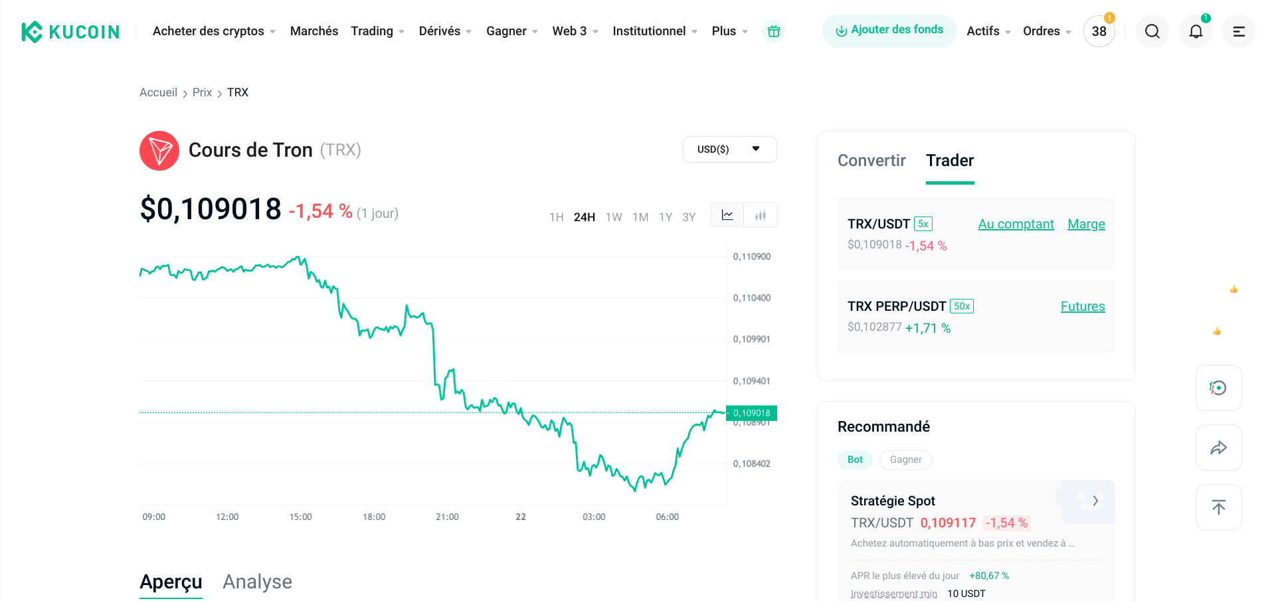This screenshot has width=1272, height=601.
Task: Select the Trader tab
Action: (950, 161)
